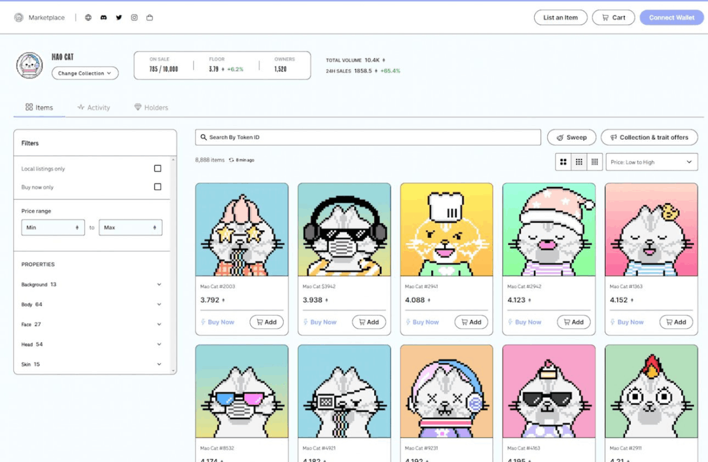Switch to large grid view icon

(x=563, y=162)
